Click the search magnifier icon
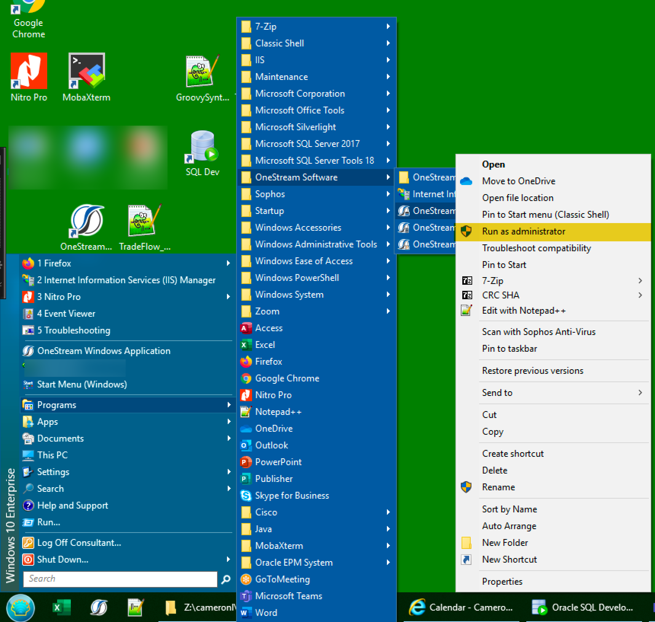The height and width of the screenshot is (622, 655). [x=226, y=579]
